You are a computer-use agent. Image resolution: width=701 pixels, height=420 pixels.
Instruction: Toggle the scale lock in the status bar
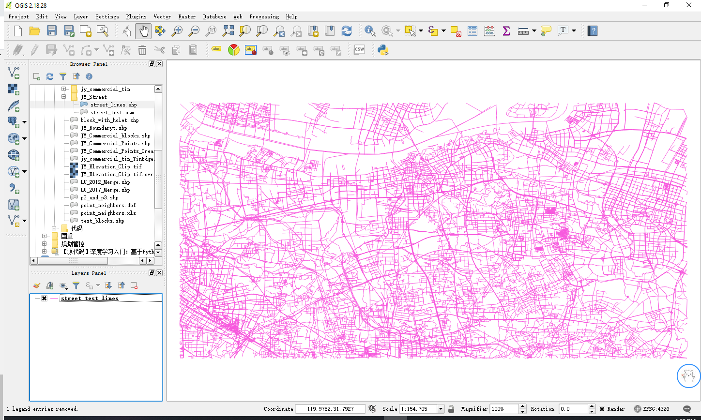point(451,409)
